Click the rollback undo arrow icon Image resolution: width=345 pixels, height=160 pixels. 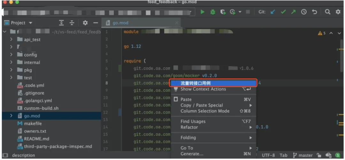[315, 12]
